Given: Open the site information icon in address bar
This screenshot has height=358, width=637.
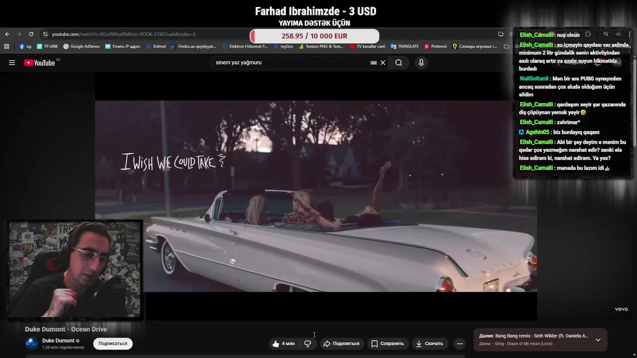Looking at the screenshot, I should click(x=45, y=34).
